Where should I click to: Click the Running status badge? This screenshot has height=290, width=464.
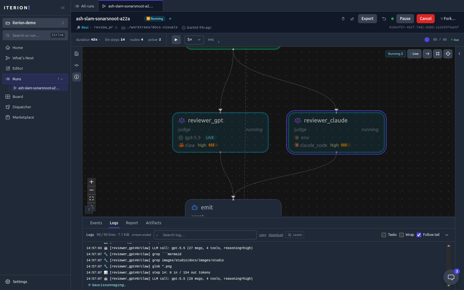[155, 19]
